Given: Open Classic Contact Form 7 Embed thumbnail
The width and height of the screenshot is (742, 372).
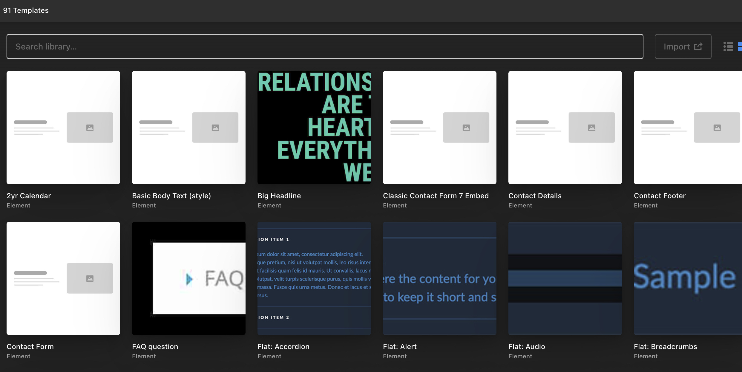Looking at the screenshot, I should pyautogui.click(x=439, y=127).
